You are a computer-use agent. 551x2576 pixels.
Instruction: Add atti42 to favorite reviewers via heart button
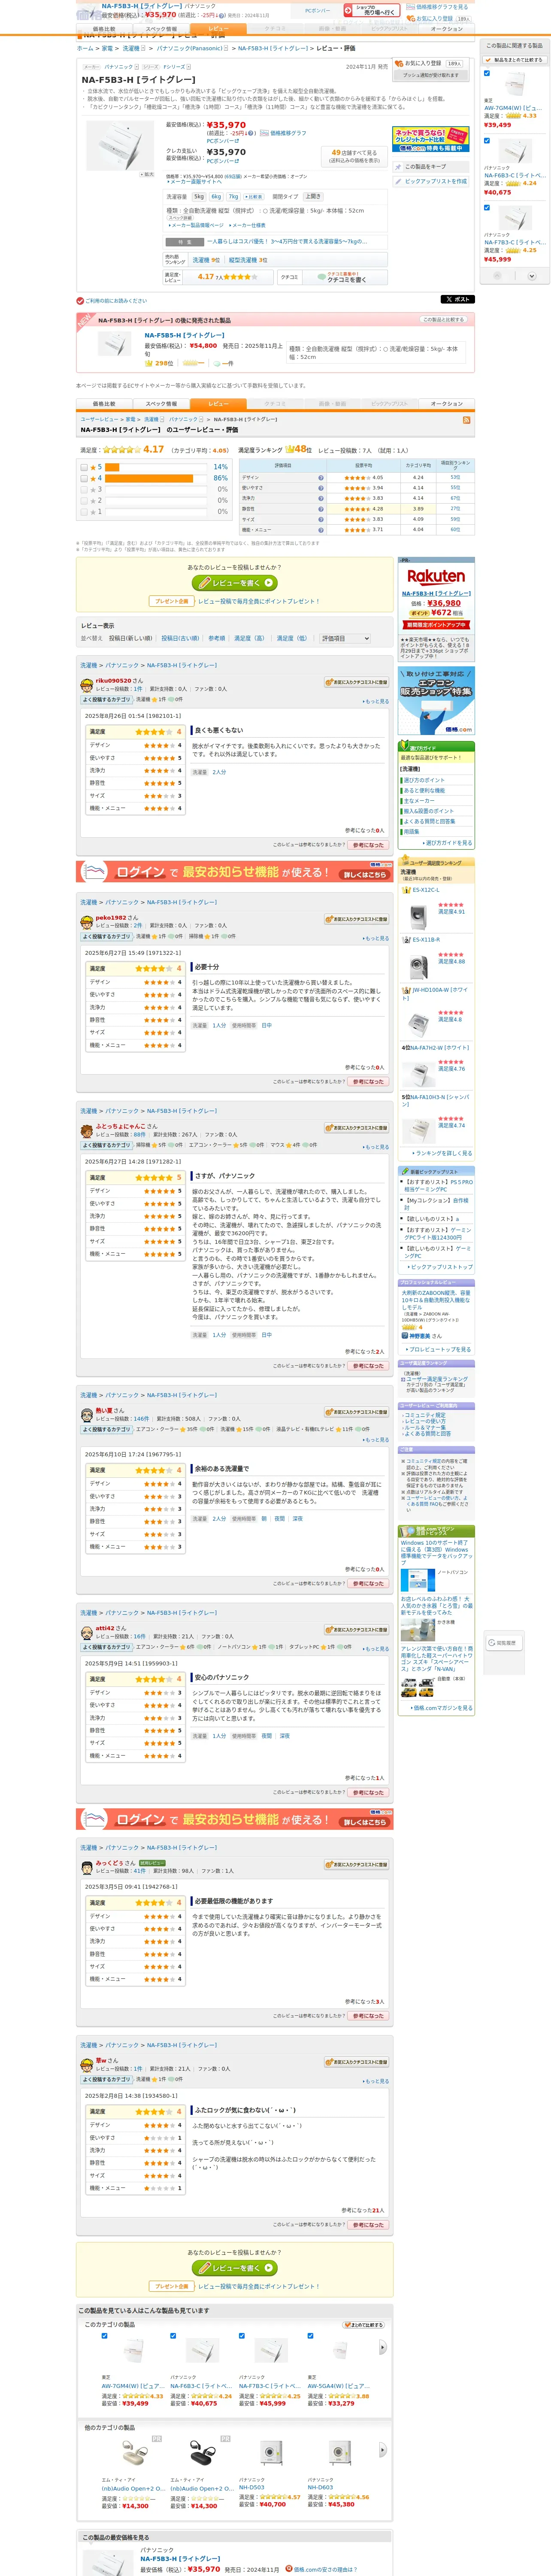point(356,1630)
